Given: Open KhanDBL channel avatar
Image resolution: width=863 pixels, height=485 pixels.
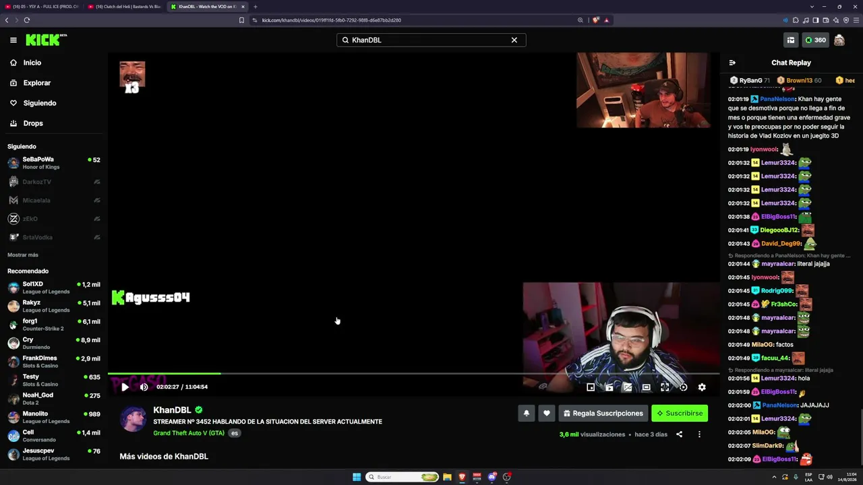Looking at the screenshot, I should click(133, 419).
